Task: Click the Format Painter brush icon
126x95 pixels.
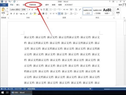Action: pyautogui.click(x=7, y=14)
